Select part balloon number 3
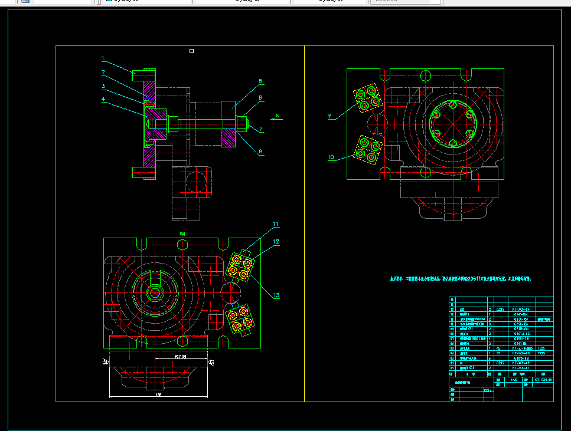 [103, 86]
